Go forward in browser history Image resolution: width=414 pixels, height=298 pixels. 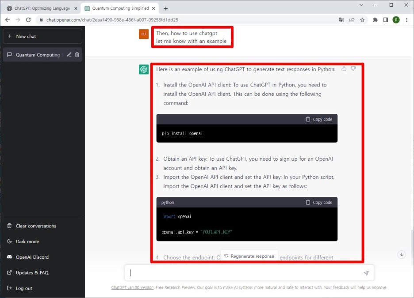18,20
